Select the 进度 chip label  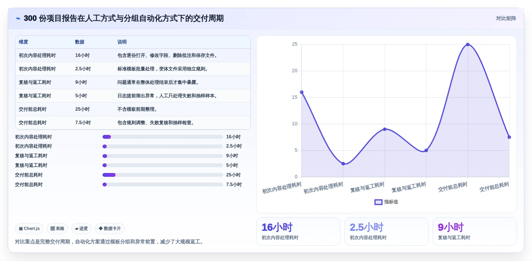(84, 229)
